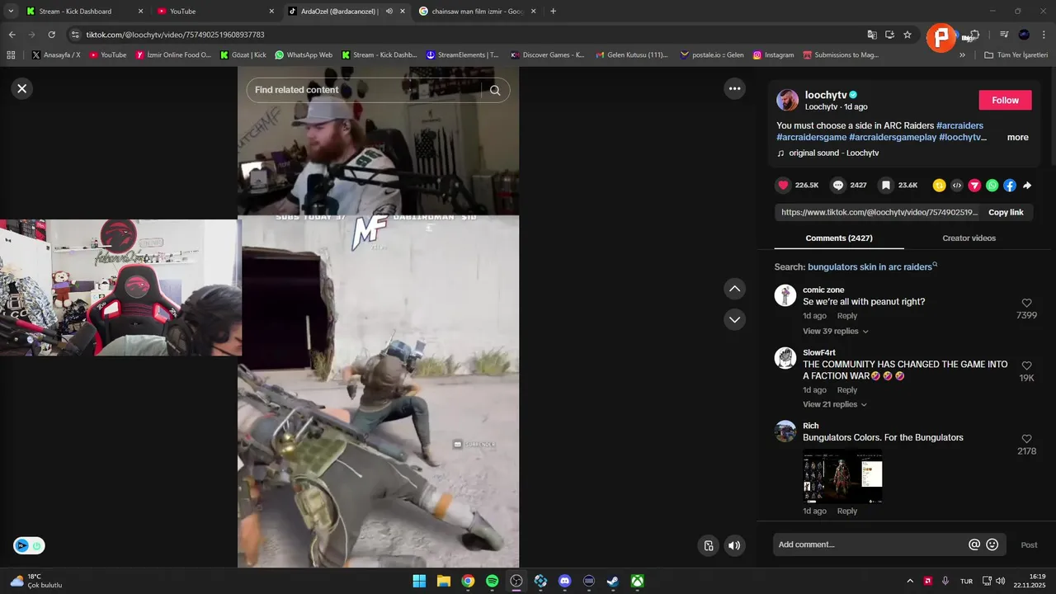Open the #arcraidersgameplay hashtag
Screen dimensions: 1056x594
pos(892,137)
